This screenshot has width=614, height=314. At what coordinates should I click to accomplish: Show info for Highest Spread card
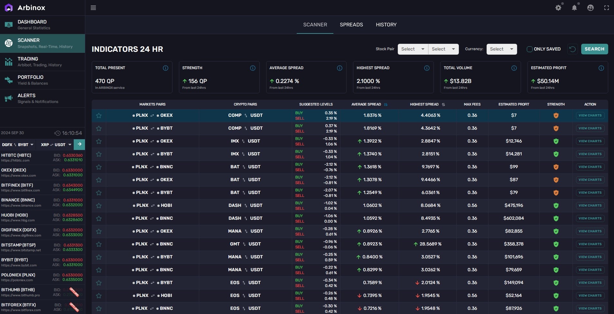(x=427, y=68)
